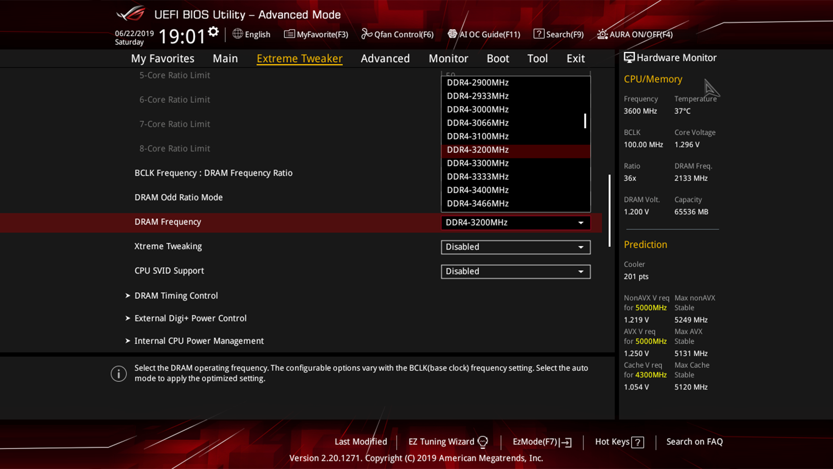Expand DRAM Timing Control submenu

click(x=176, y=295)
